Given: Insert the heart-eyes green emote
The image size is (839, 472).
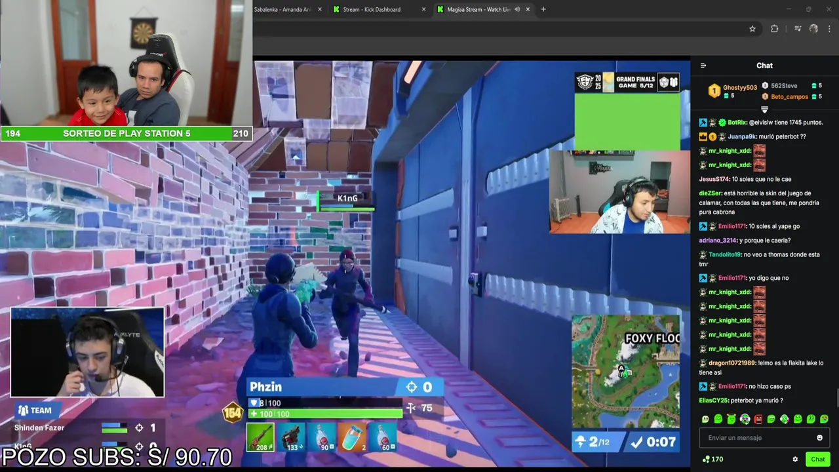Looking at the screenshot, I should [x=824, y=419].
